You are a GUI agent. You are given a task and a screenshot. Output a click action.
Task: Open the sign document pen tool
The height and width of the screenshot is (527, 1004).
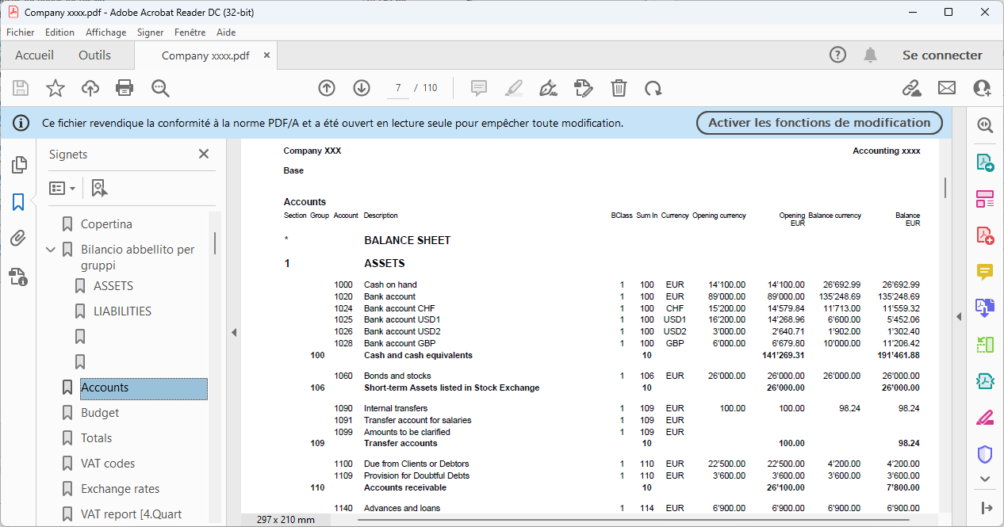coord(548,88)
